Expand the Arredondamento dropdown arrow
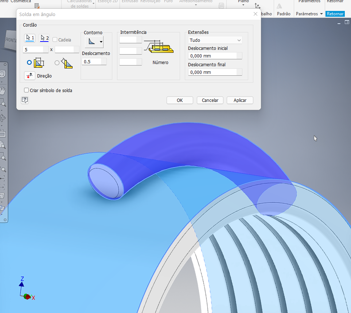Screen dimensions: 351x313 click(196, 5)
